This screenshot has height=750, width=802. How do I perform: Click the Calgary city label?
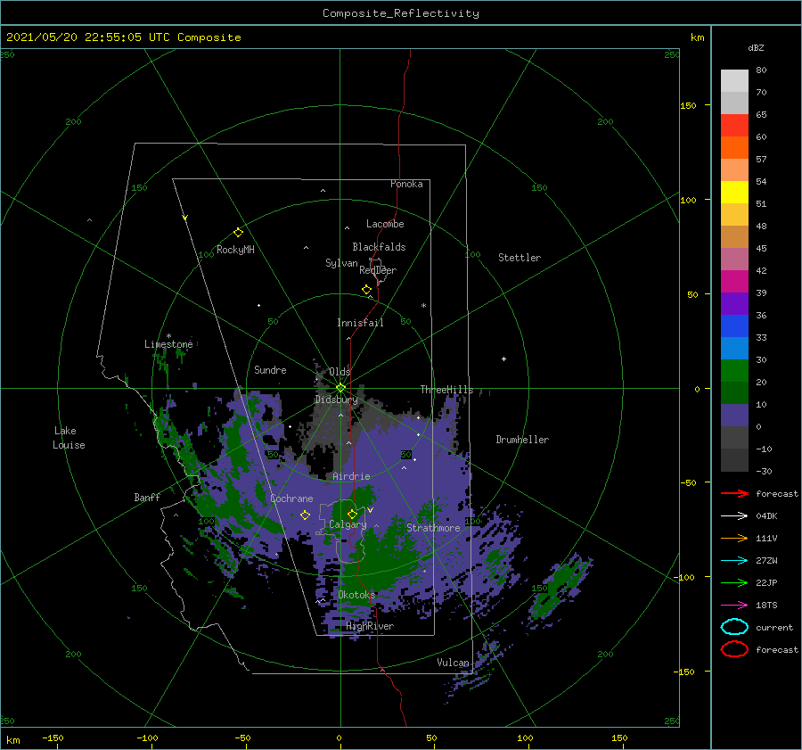pyautogui.click(x=348, y=524)
